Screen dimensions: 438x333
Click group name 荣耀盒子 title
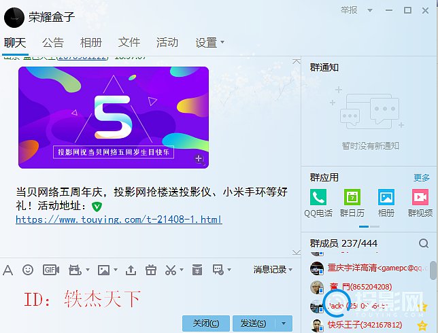pyautogui.click(x=52, y=17)
